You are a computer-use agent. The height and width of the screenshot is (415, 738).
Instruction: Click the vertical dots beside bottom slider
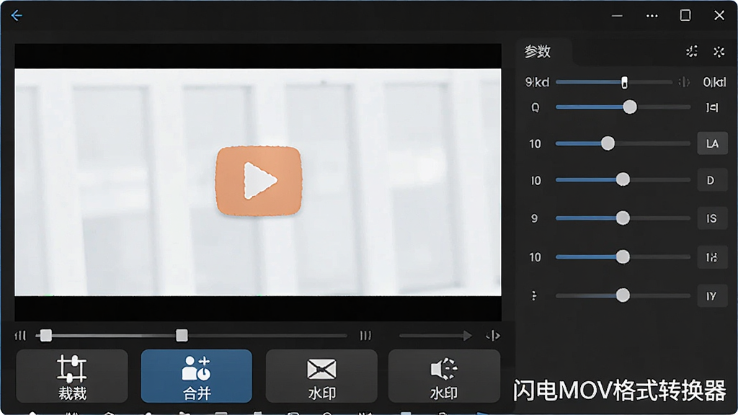(534, 295)
